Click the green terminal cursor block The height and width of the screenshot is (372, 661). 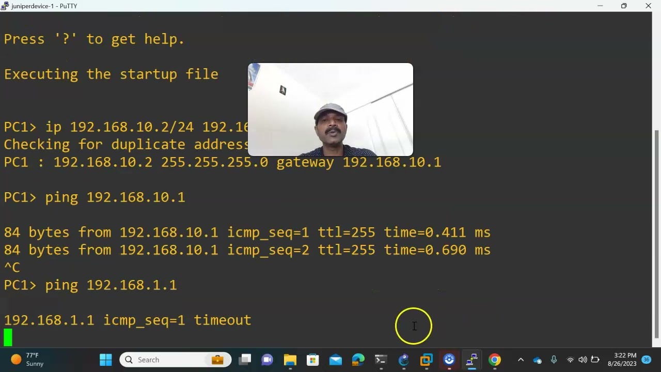[8, 337]
